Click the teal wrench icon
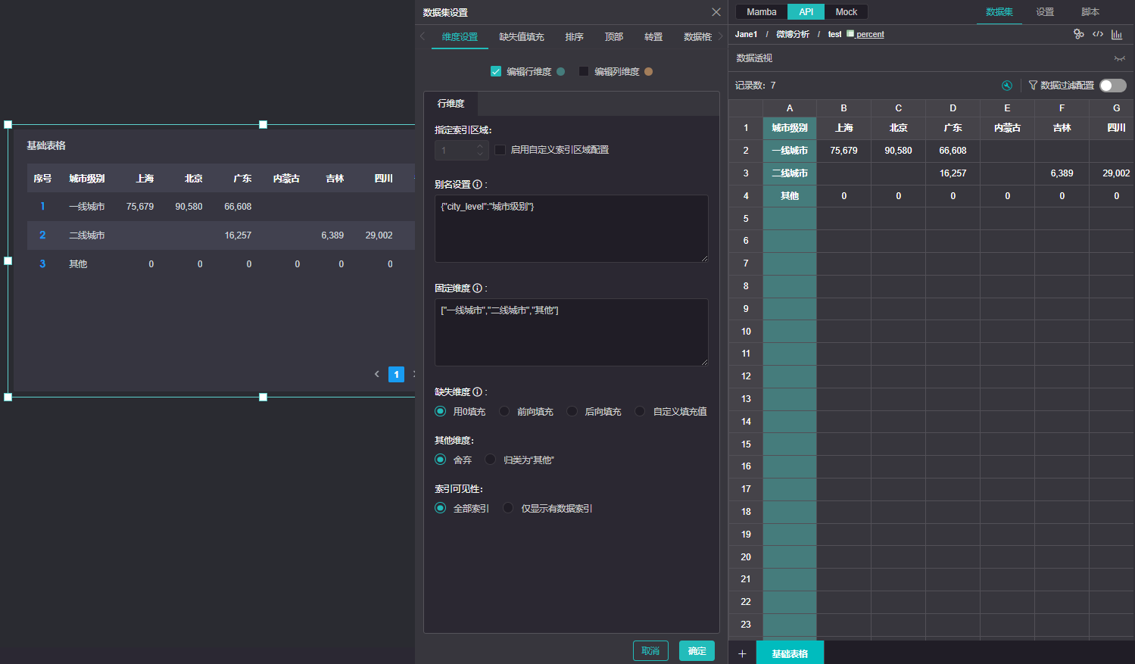This screenshot has width=1135, height=664. coord(1007,86)
